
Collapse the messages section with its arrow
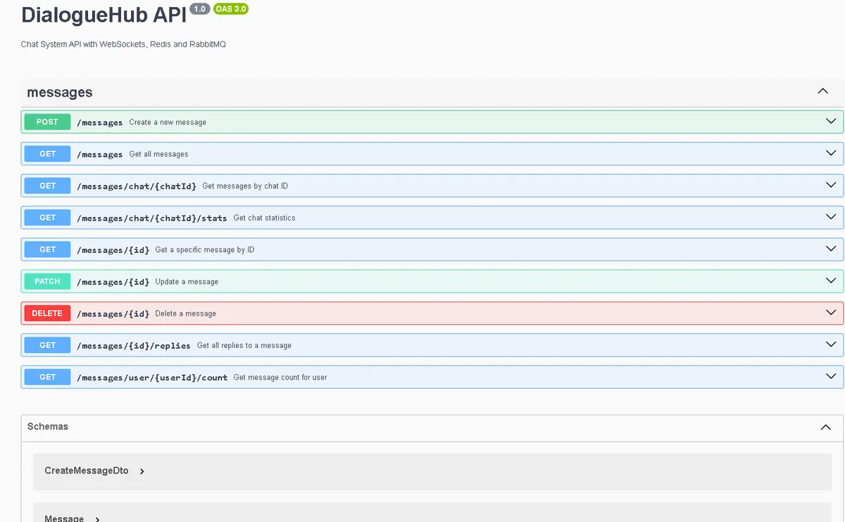click(822, 92)
